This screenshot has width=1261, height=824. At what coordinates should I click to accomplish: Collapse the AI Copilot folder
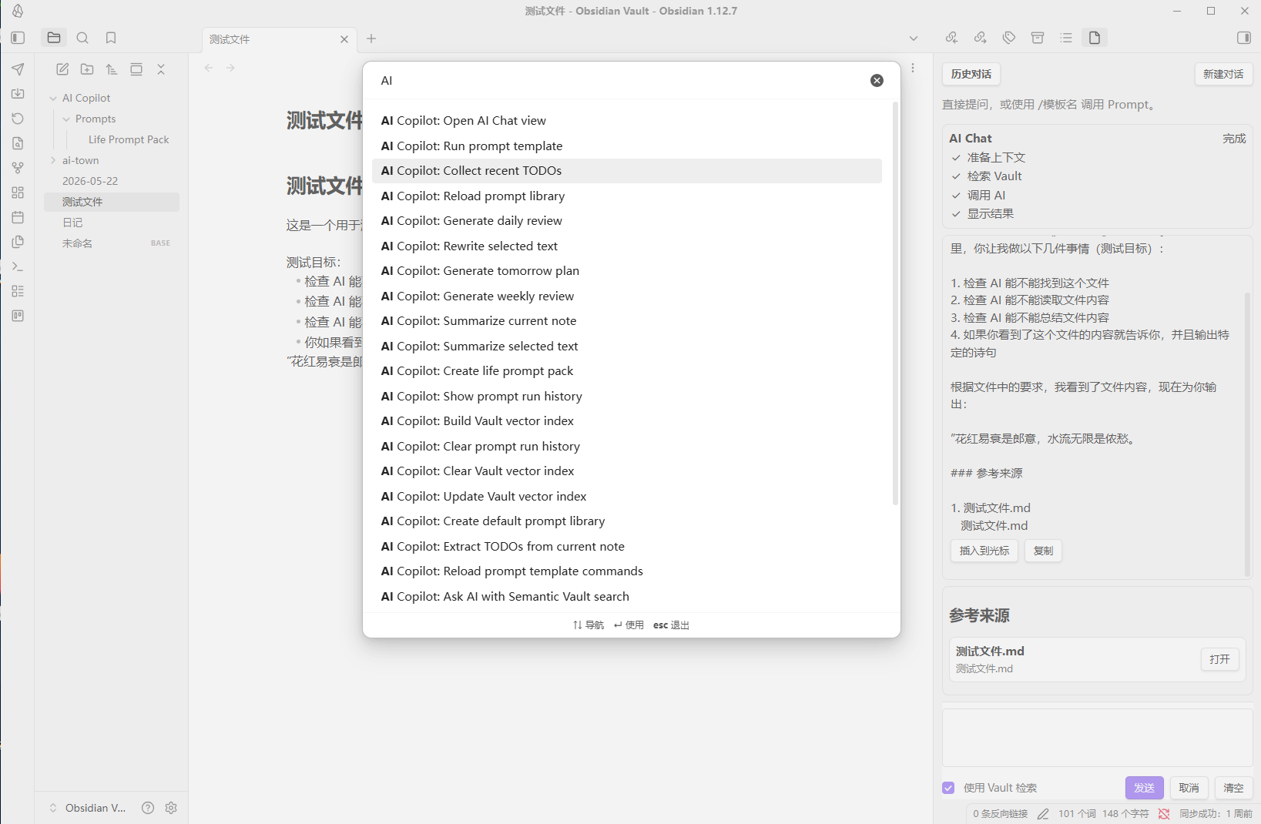click(x=53, y=99)
